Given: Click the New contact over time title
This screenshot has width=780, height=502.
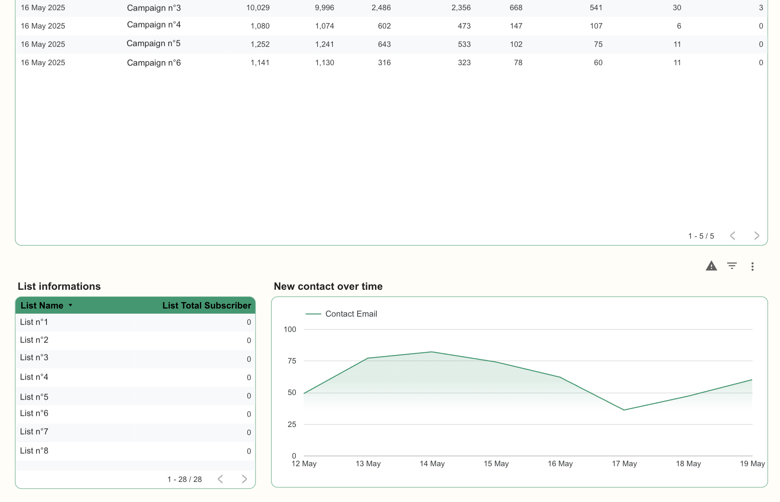Looking at the screenshot, I should pos(328,286).
